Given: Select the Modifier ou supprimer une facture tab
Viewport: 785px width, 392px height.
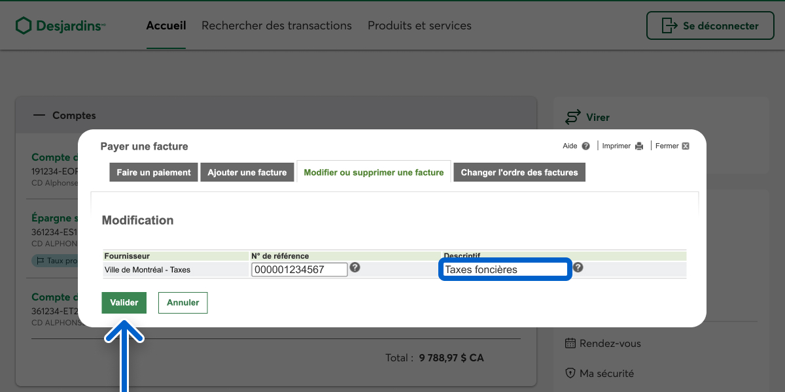Looking at the screenshot, I should pyautogui.click(x=374, y=172).
